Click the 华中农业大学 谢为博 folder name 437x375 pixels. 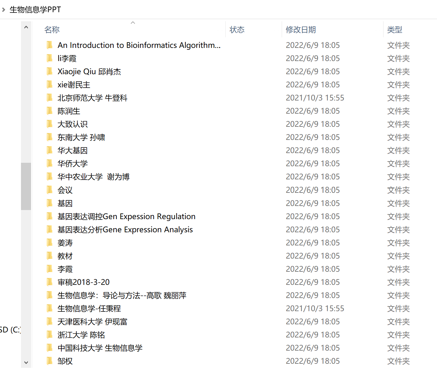[x=94, y=177]
